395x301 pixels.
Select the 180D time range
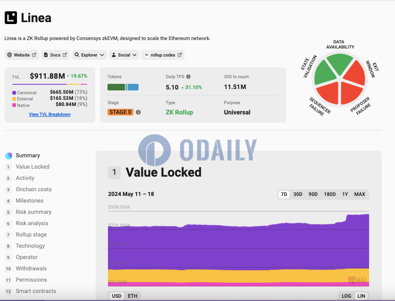pos(330,194)
